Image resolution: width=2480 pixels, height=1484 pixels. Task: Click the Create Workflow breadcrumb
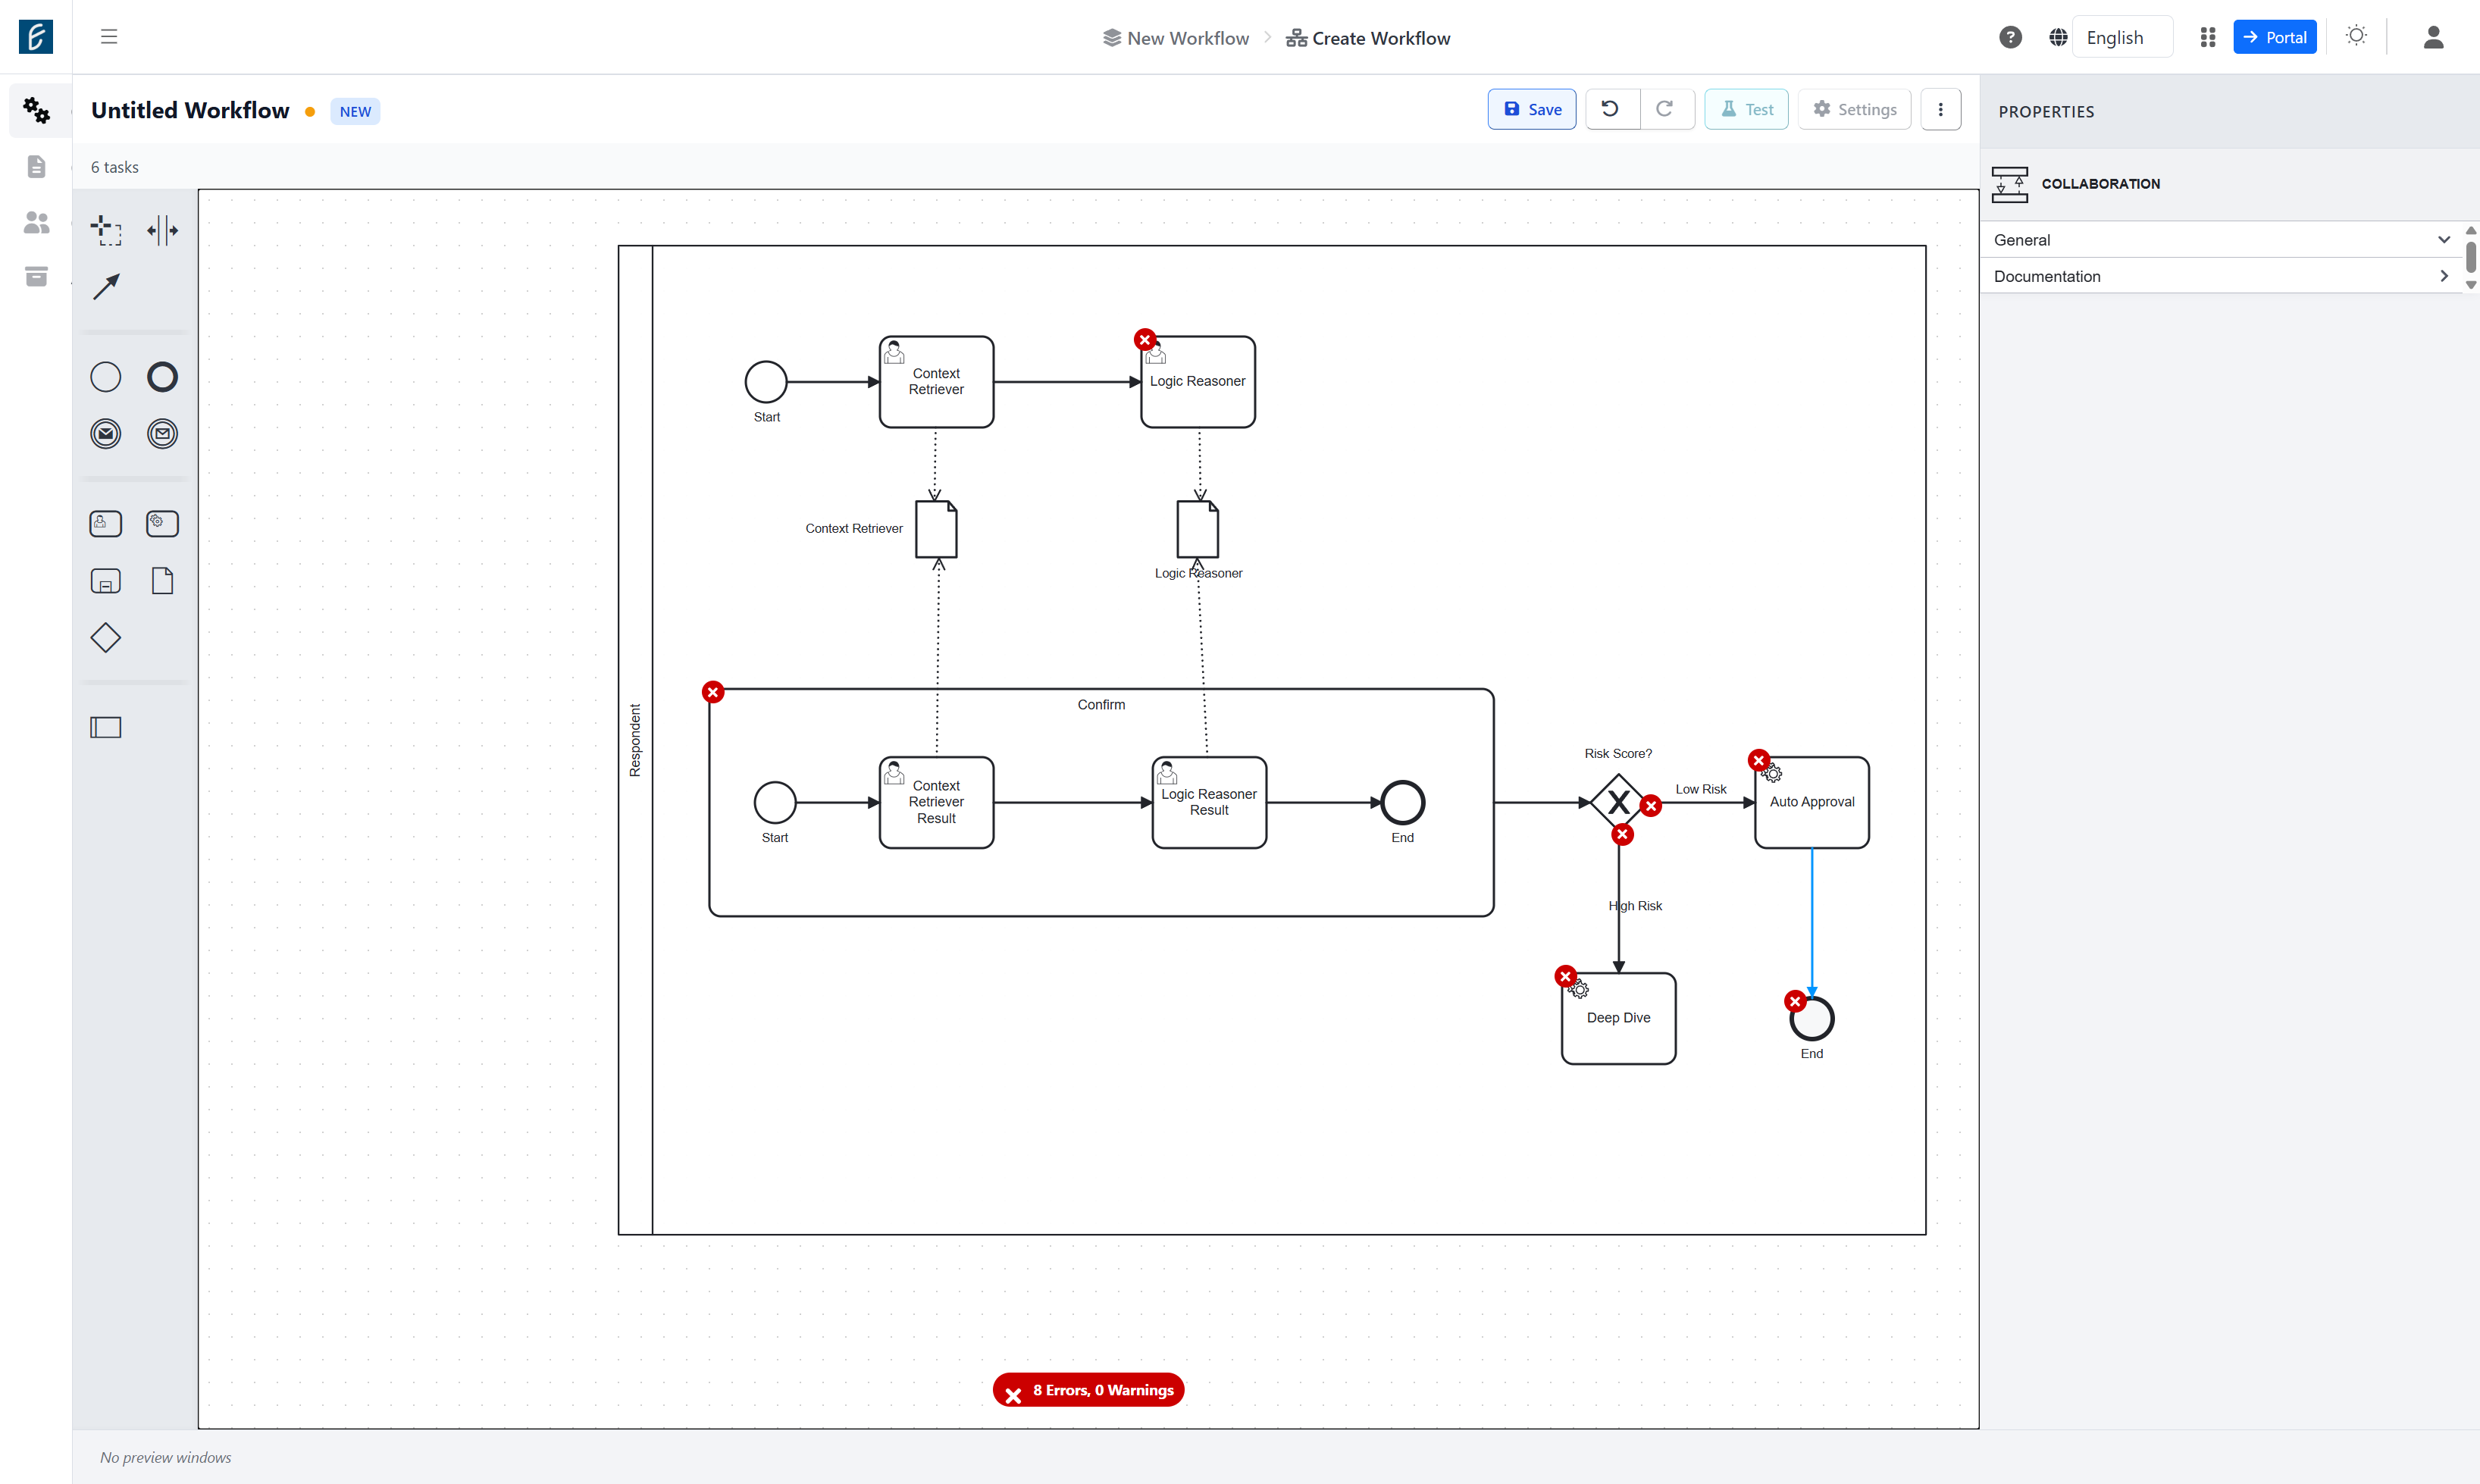click(x=1368, y=38)
